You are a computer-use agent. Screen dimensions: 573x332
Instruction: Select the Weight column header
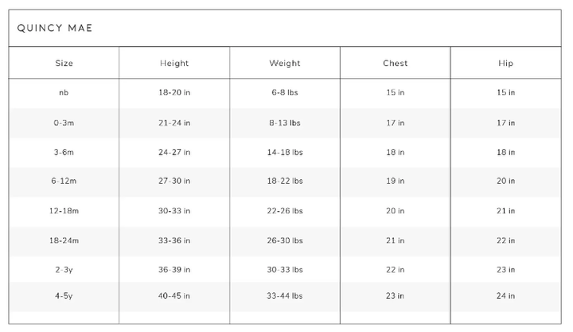[285, 63]
